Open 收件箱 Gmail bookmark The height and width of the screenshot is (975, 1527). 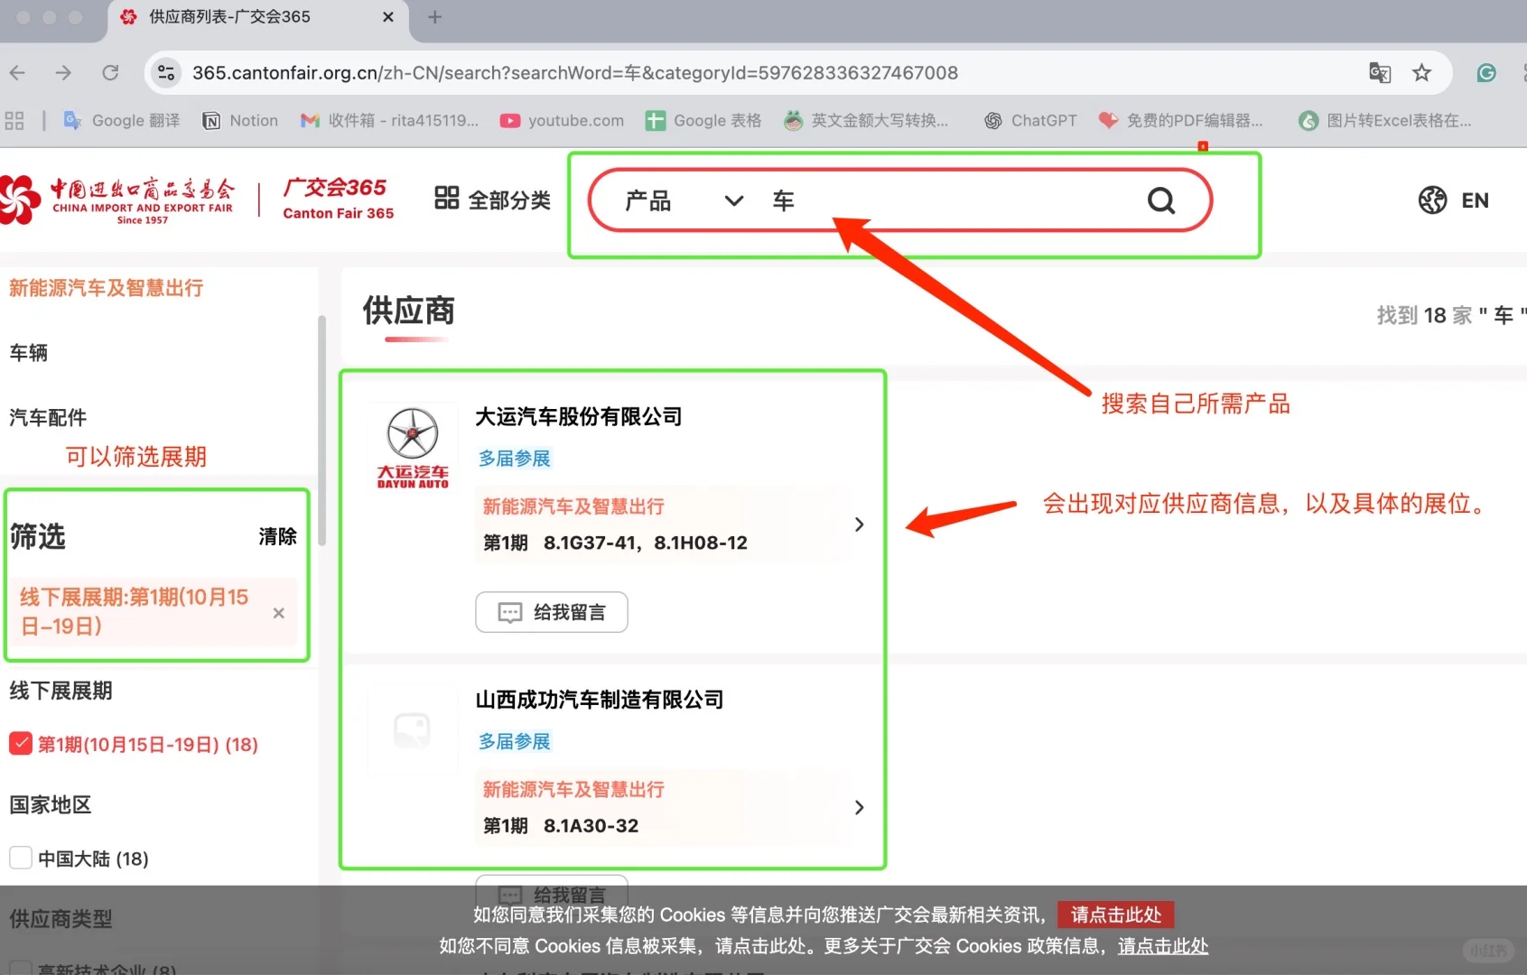tap(389, 121)
